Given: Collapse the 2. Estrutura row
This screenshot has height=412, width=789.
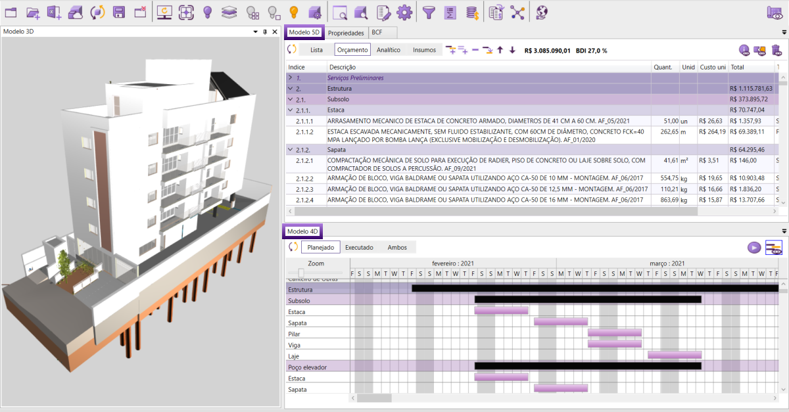Looking at the screenshot, I should click(291, 88).
